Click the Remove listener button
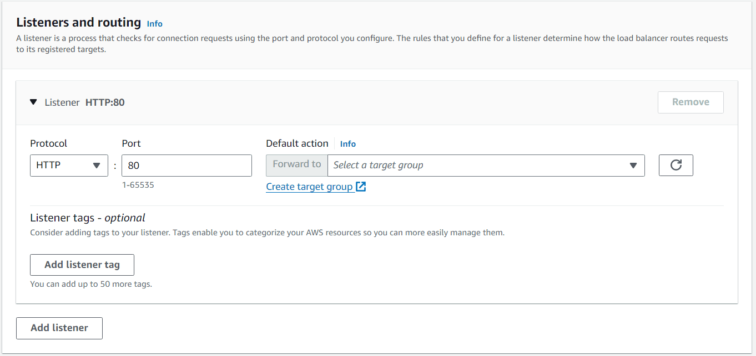This screenshot has height=356, width=756. click(691, 102)
